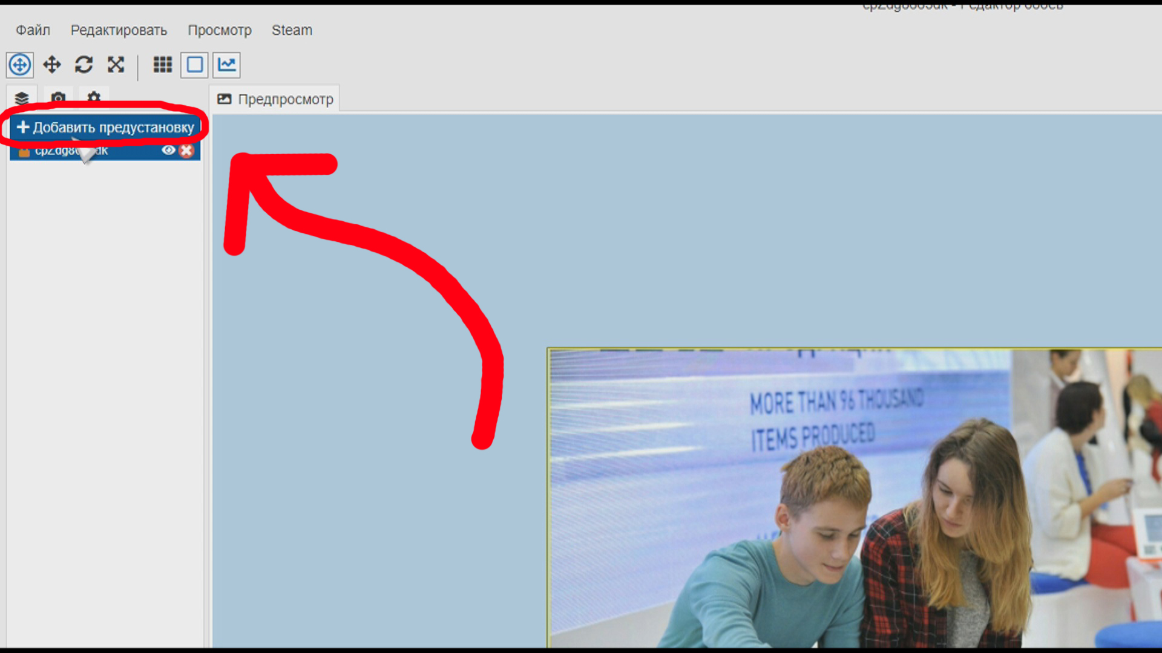The height and width of the screenshot is (653, 1162).
Task: Open the Просмотр menu
Action: (x=219, y=30)
